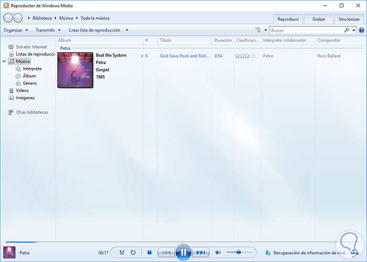Click the Recuperación de información status icon
This screenshot has width=367, height=262.
(267, 253)
